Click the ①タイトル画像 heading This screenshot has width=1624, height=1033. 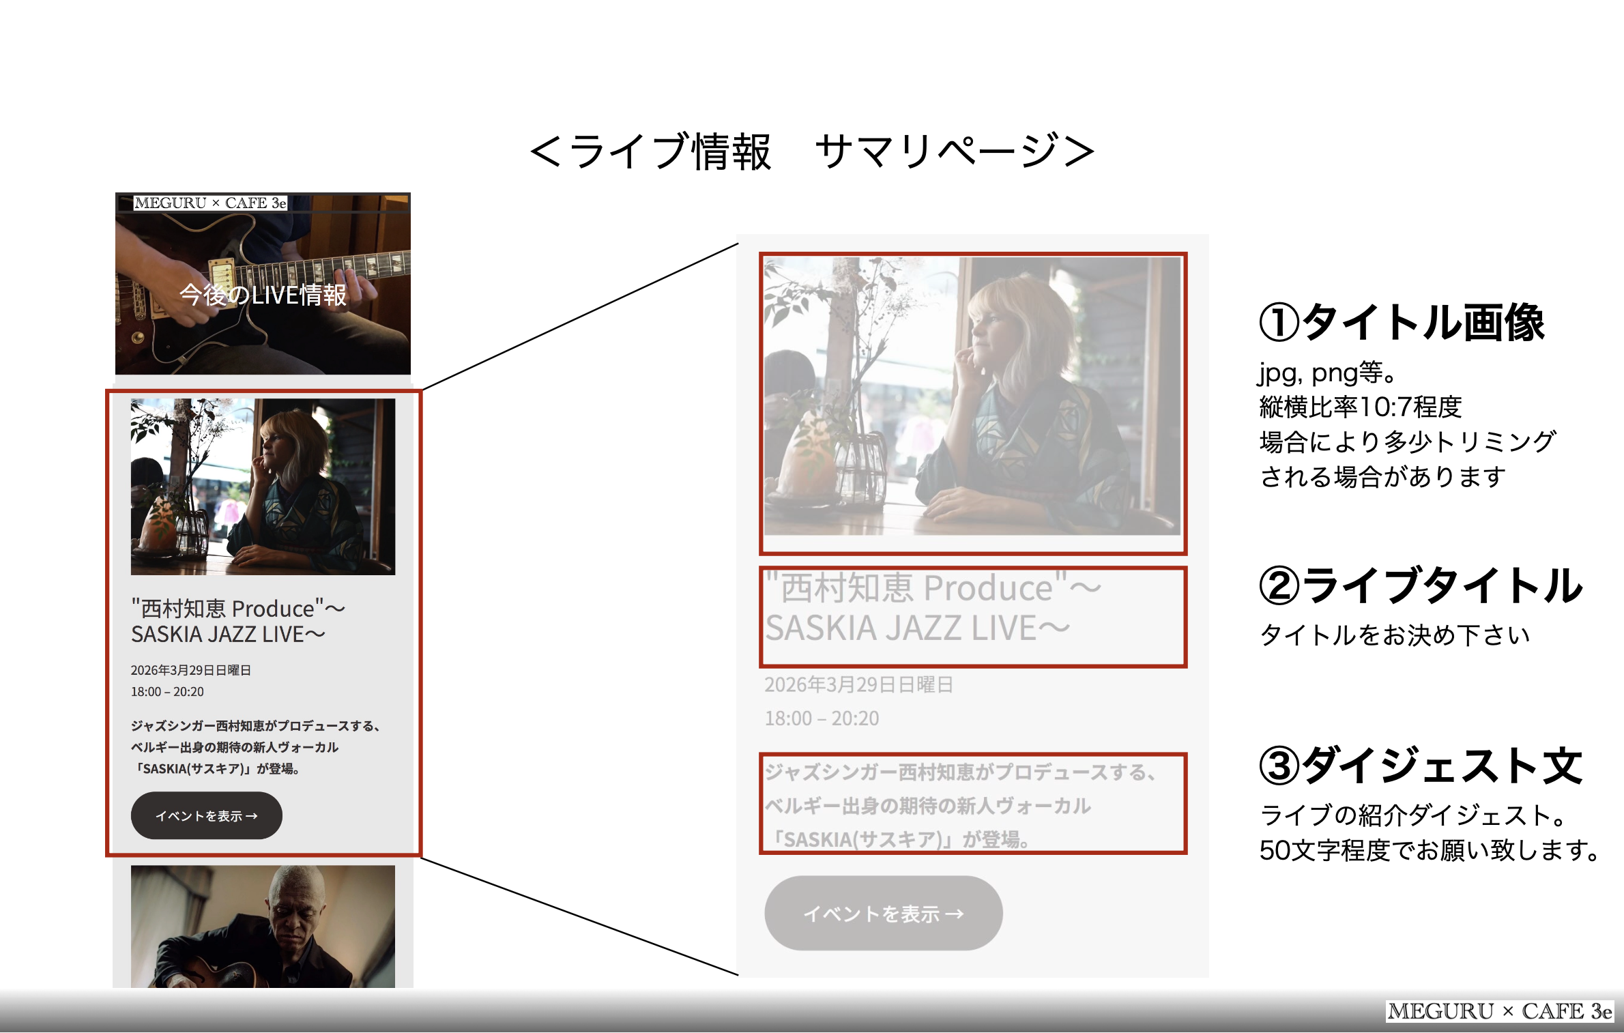click(x=1401, y=322)
